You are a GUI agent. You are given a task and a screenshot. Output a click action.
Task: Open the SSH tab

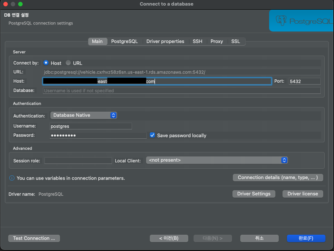tap(198, 41)
